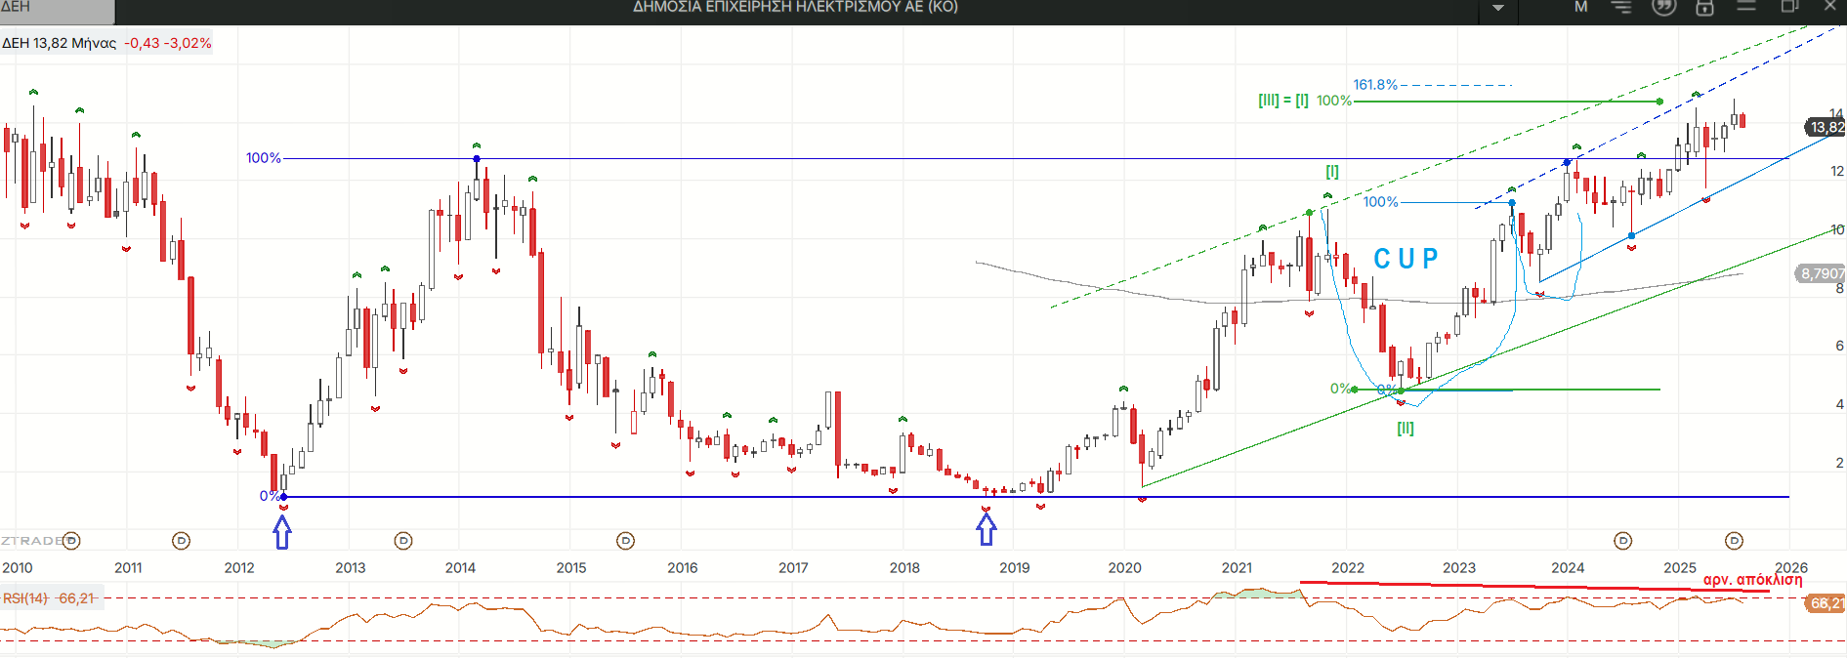Click the dividend D marker in 2015

click(625, 541)
